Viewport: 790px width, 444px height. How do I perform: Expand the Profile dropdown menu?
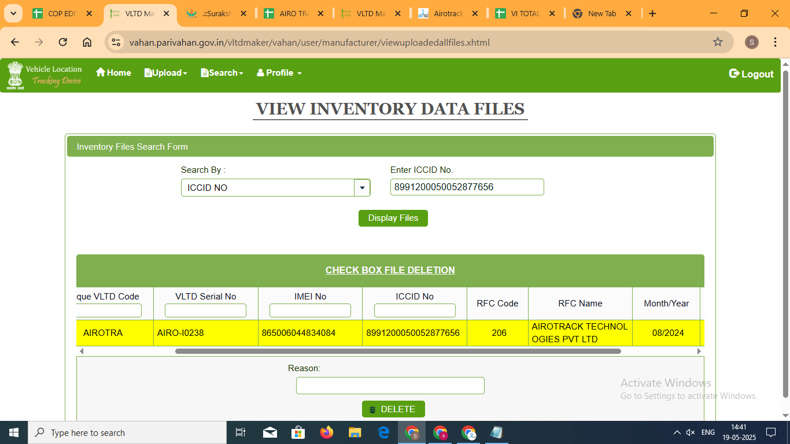(x=279, y=73)
